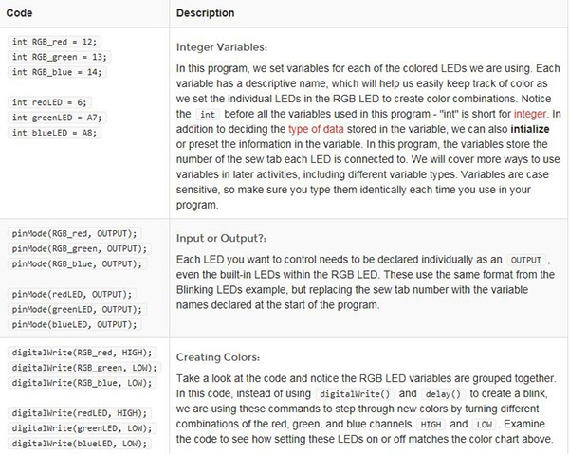
Task: Select the "digitalWrite(RGB_red, HIGH);" code line
Action: pos(80,353)
